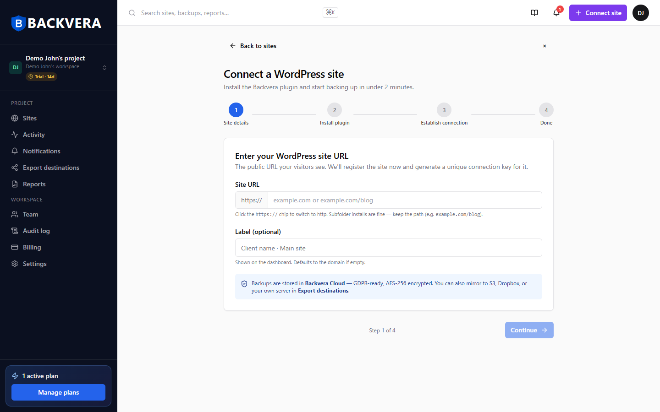This screenshot has height=412, width=660.
Task: Focus the Site URL input field
Action: click(405, 200)
